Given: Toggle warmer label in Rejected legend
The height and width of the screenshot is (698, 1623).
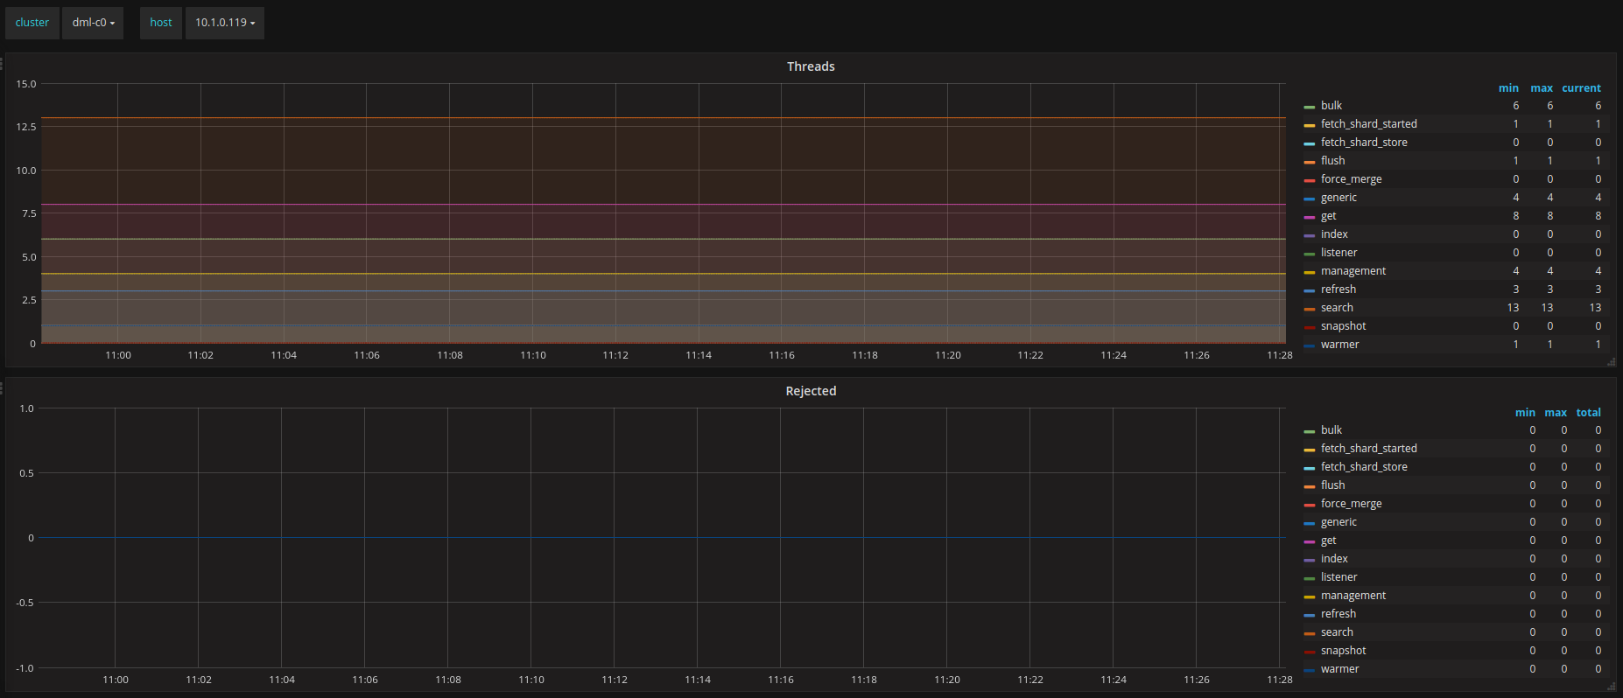Looking at the screenshot, I should 1340,669.
